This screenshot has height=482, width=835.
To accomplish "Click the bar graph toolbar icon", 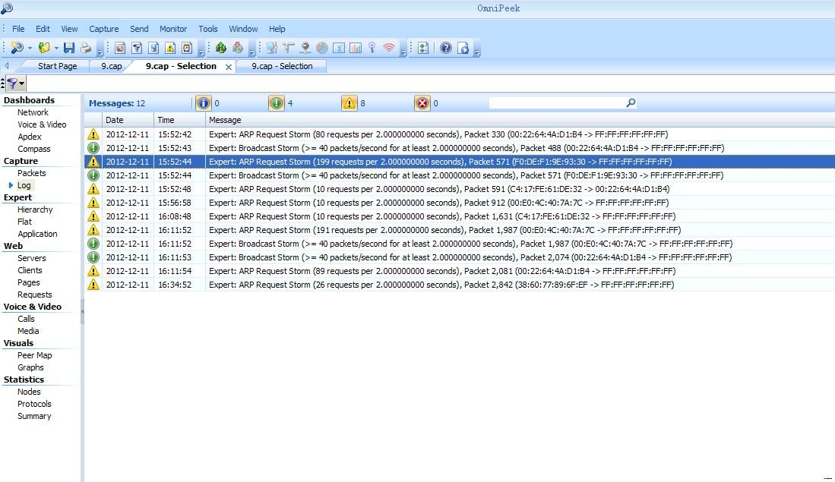I will 356,48.
